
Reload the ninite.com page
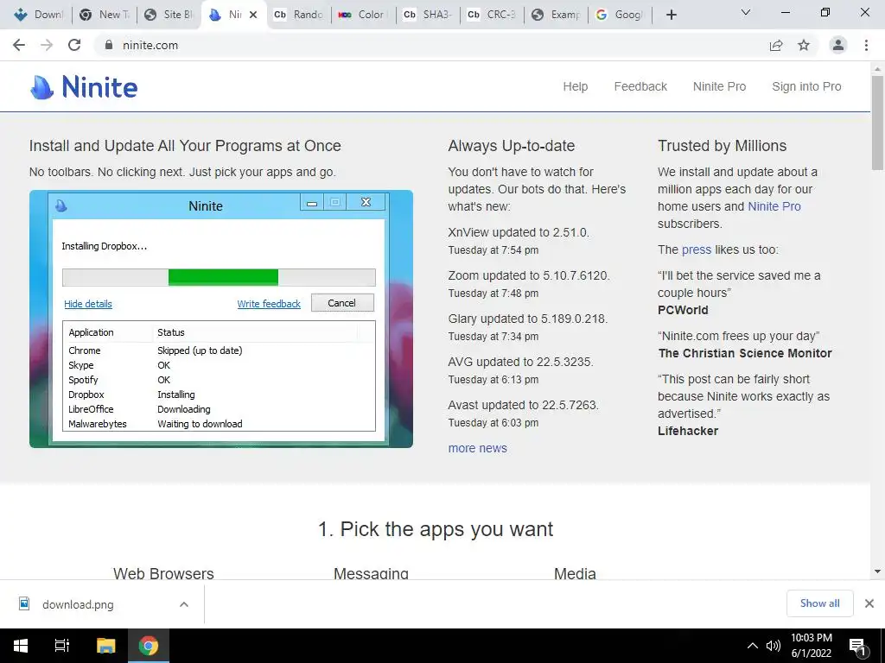[74, 45]
